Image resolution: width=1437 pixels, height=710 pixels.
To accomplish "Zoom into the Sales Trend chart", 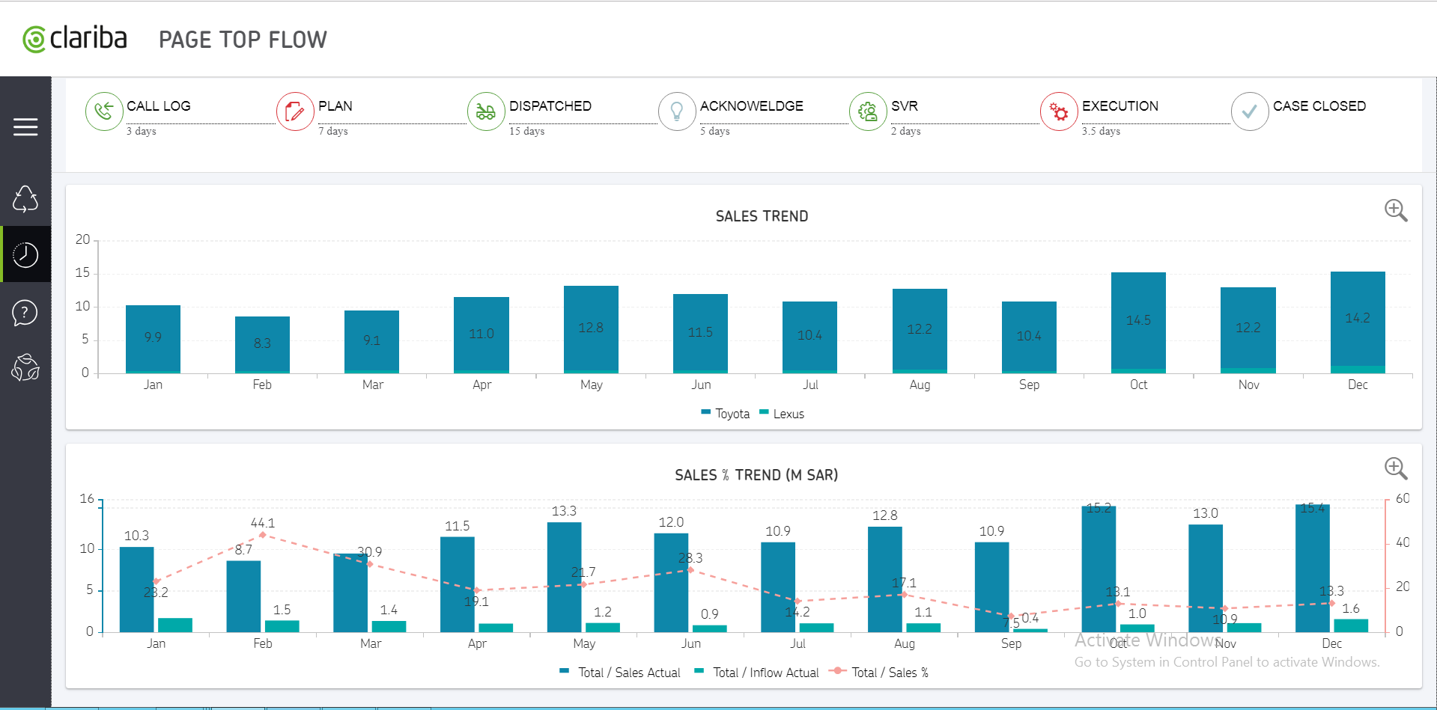I will (1396, 210).
